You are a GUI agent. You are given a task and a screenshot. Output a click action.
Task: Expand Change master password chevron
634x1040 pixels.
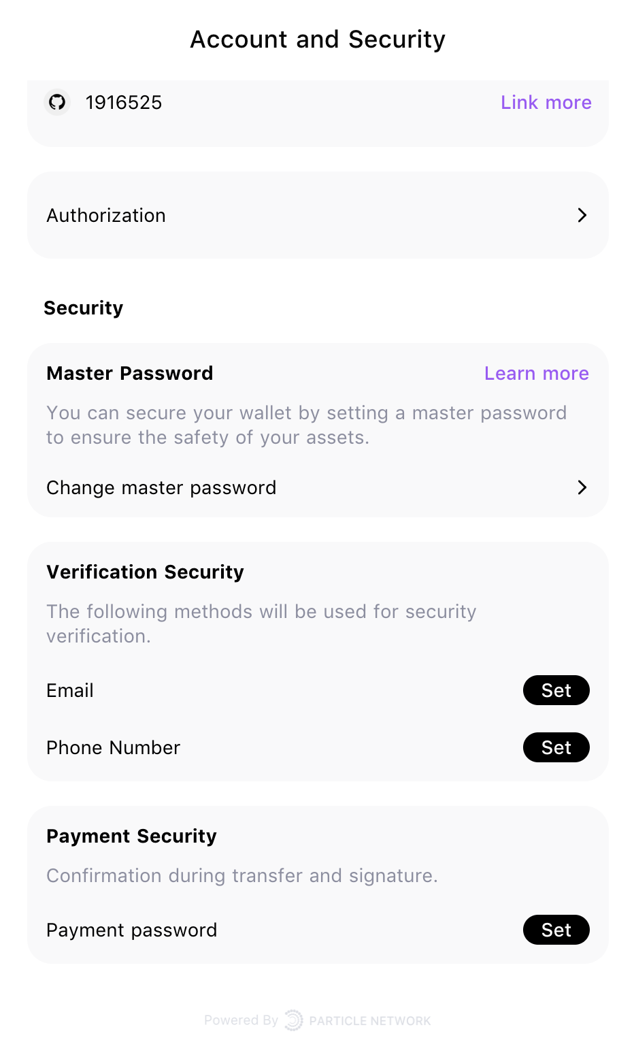click(x=582, y=487)
